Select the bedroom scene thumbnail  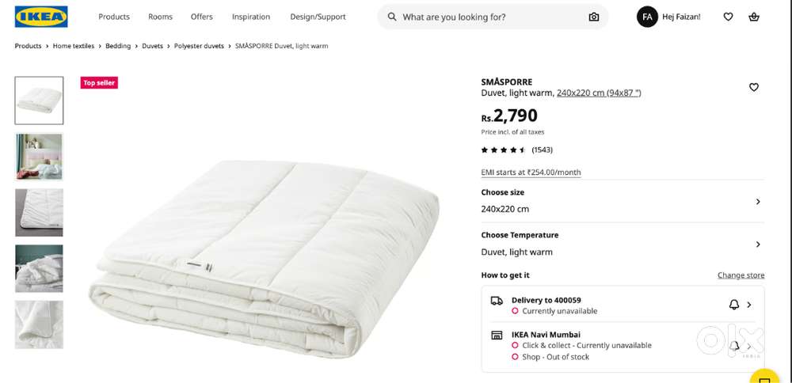[39, 157]
